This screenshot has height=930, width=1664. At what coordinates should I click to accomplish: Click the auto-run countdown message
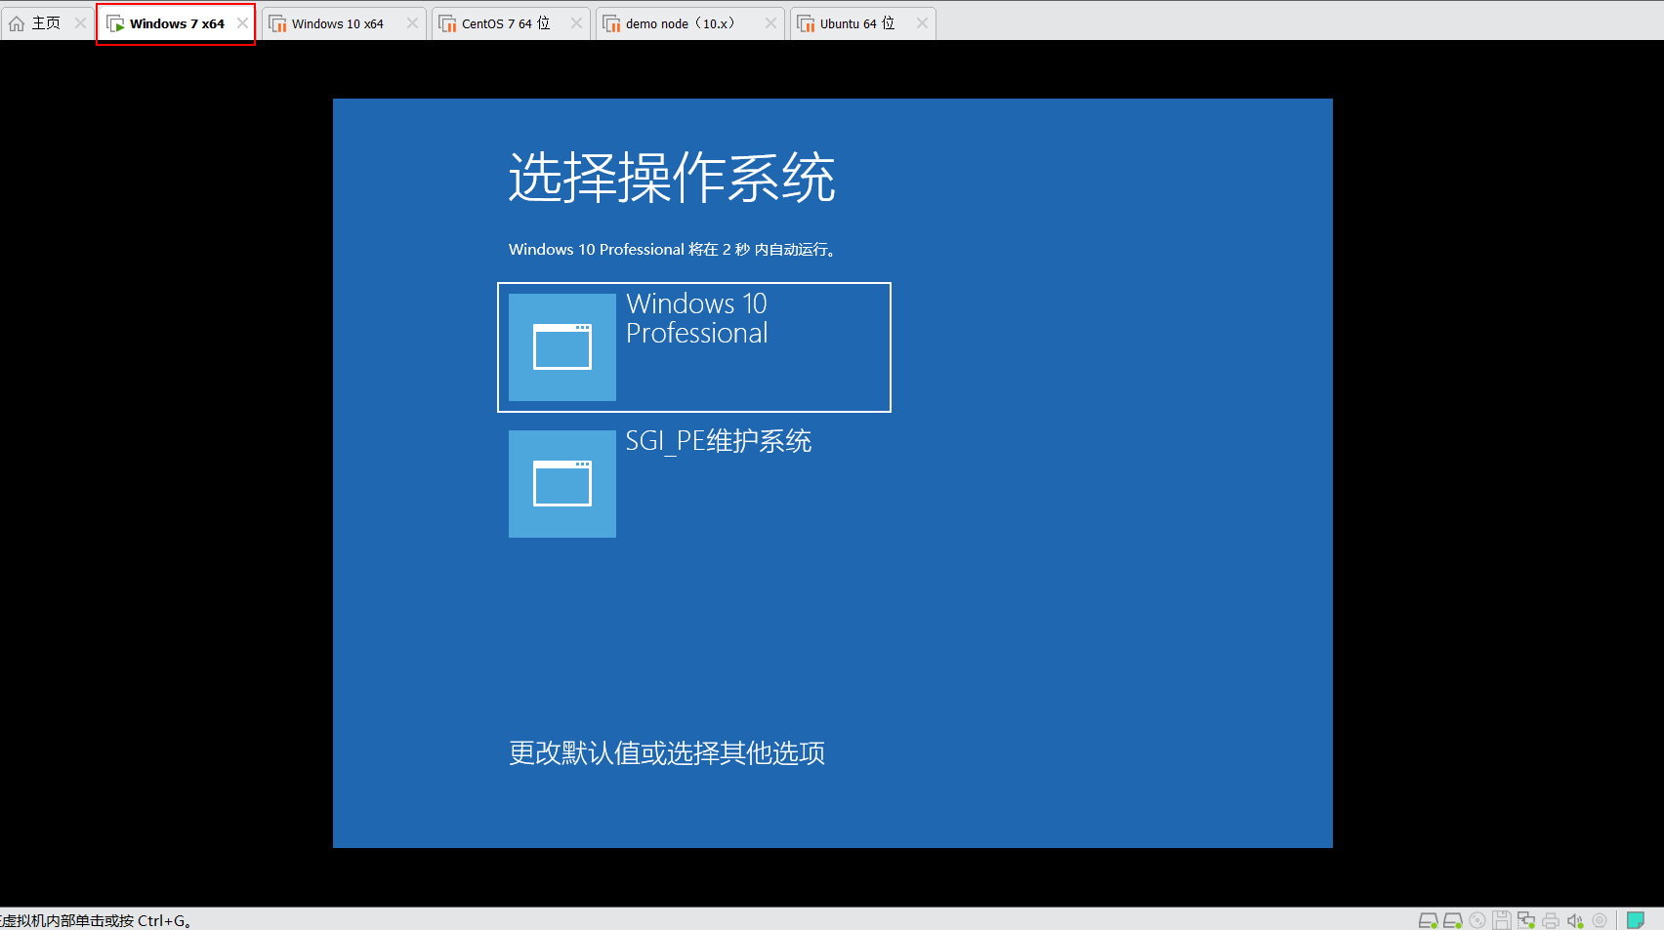[672, 250]
